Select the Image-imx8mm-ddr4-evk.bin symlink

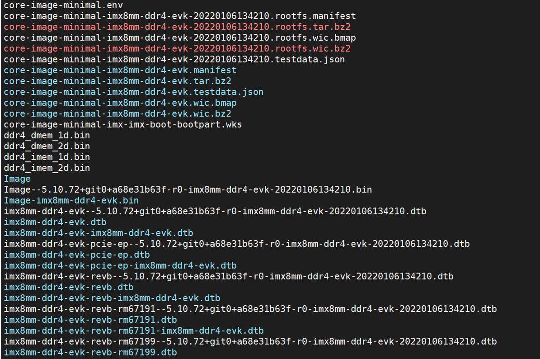click(x=71, y=200)
